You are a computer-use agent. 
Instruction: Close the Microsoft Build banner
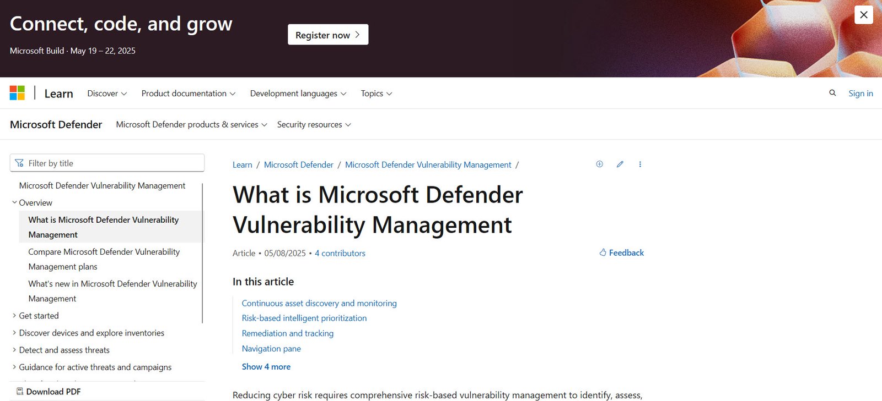pyautogui.click(x=864, y=15)
